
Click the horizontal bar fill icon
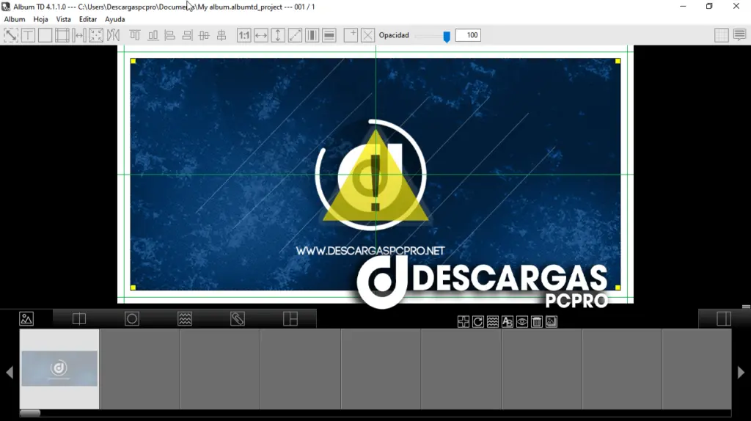pos(329,35)
